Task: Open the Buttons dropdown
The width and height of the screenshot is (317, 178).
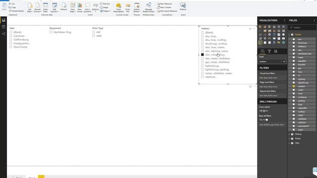Action: point(96,7)
